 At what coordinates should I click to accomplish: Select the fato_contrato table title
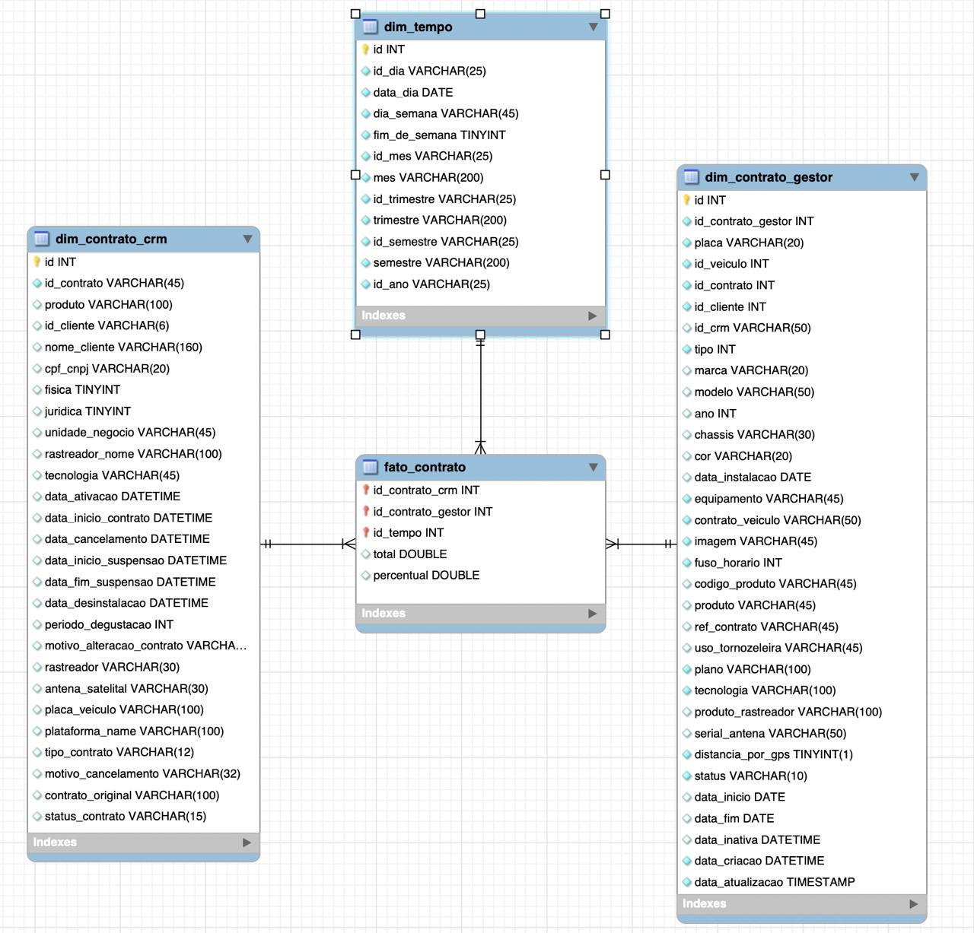pyautogui.click(x=425, y=467)
